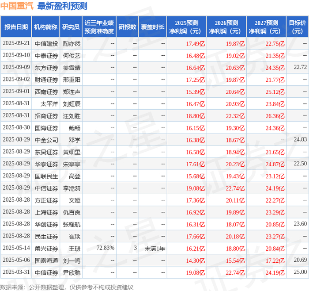This screenshot has height=291, width=309.
Task: Select the 24.35亿 forecast value
Action: pos(275,68)
